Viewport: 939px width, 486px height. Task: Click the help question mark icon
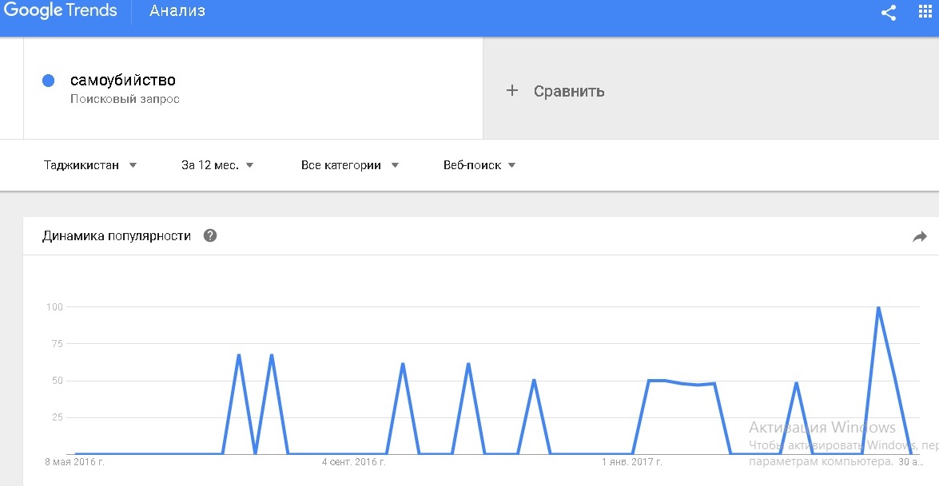pyautogui.click(x=210, y=236)
